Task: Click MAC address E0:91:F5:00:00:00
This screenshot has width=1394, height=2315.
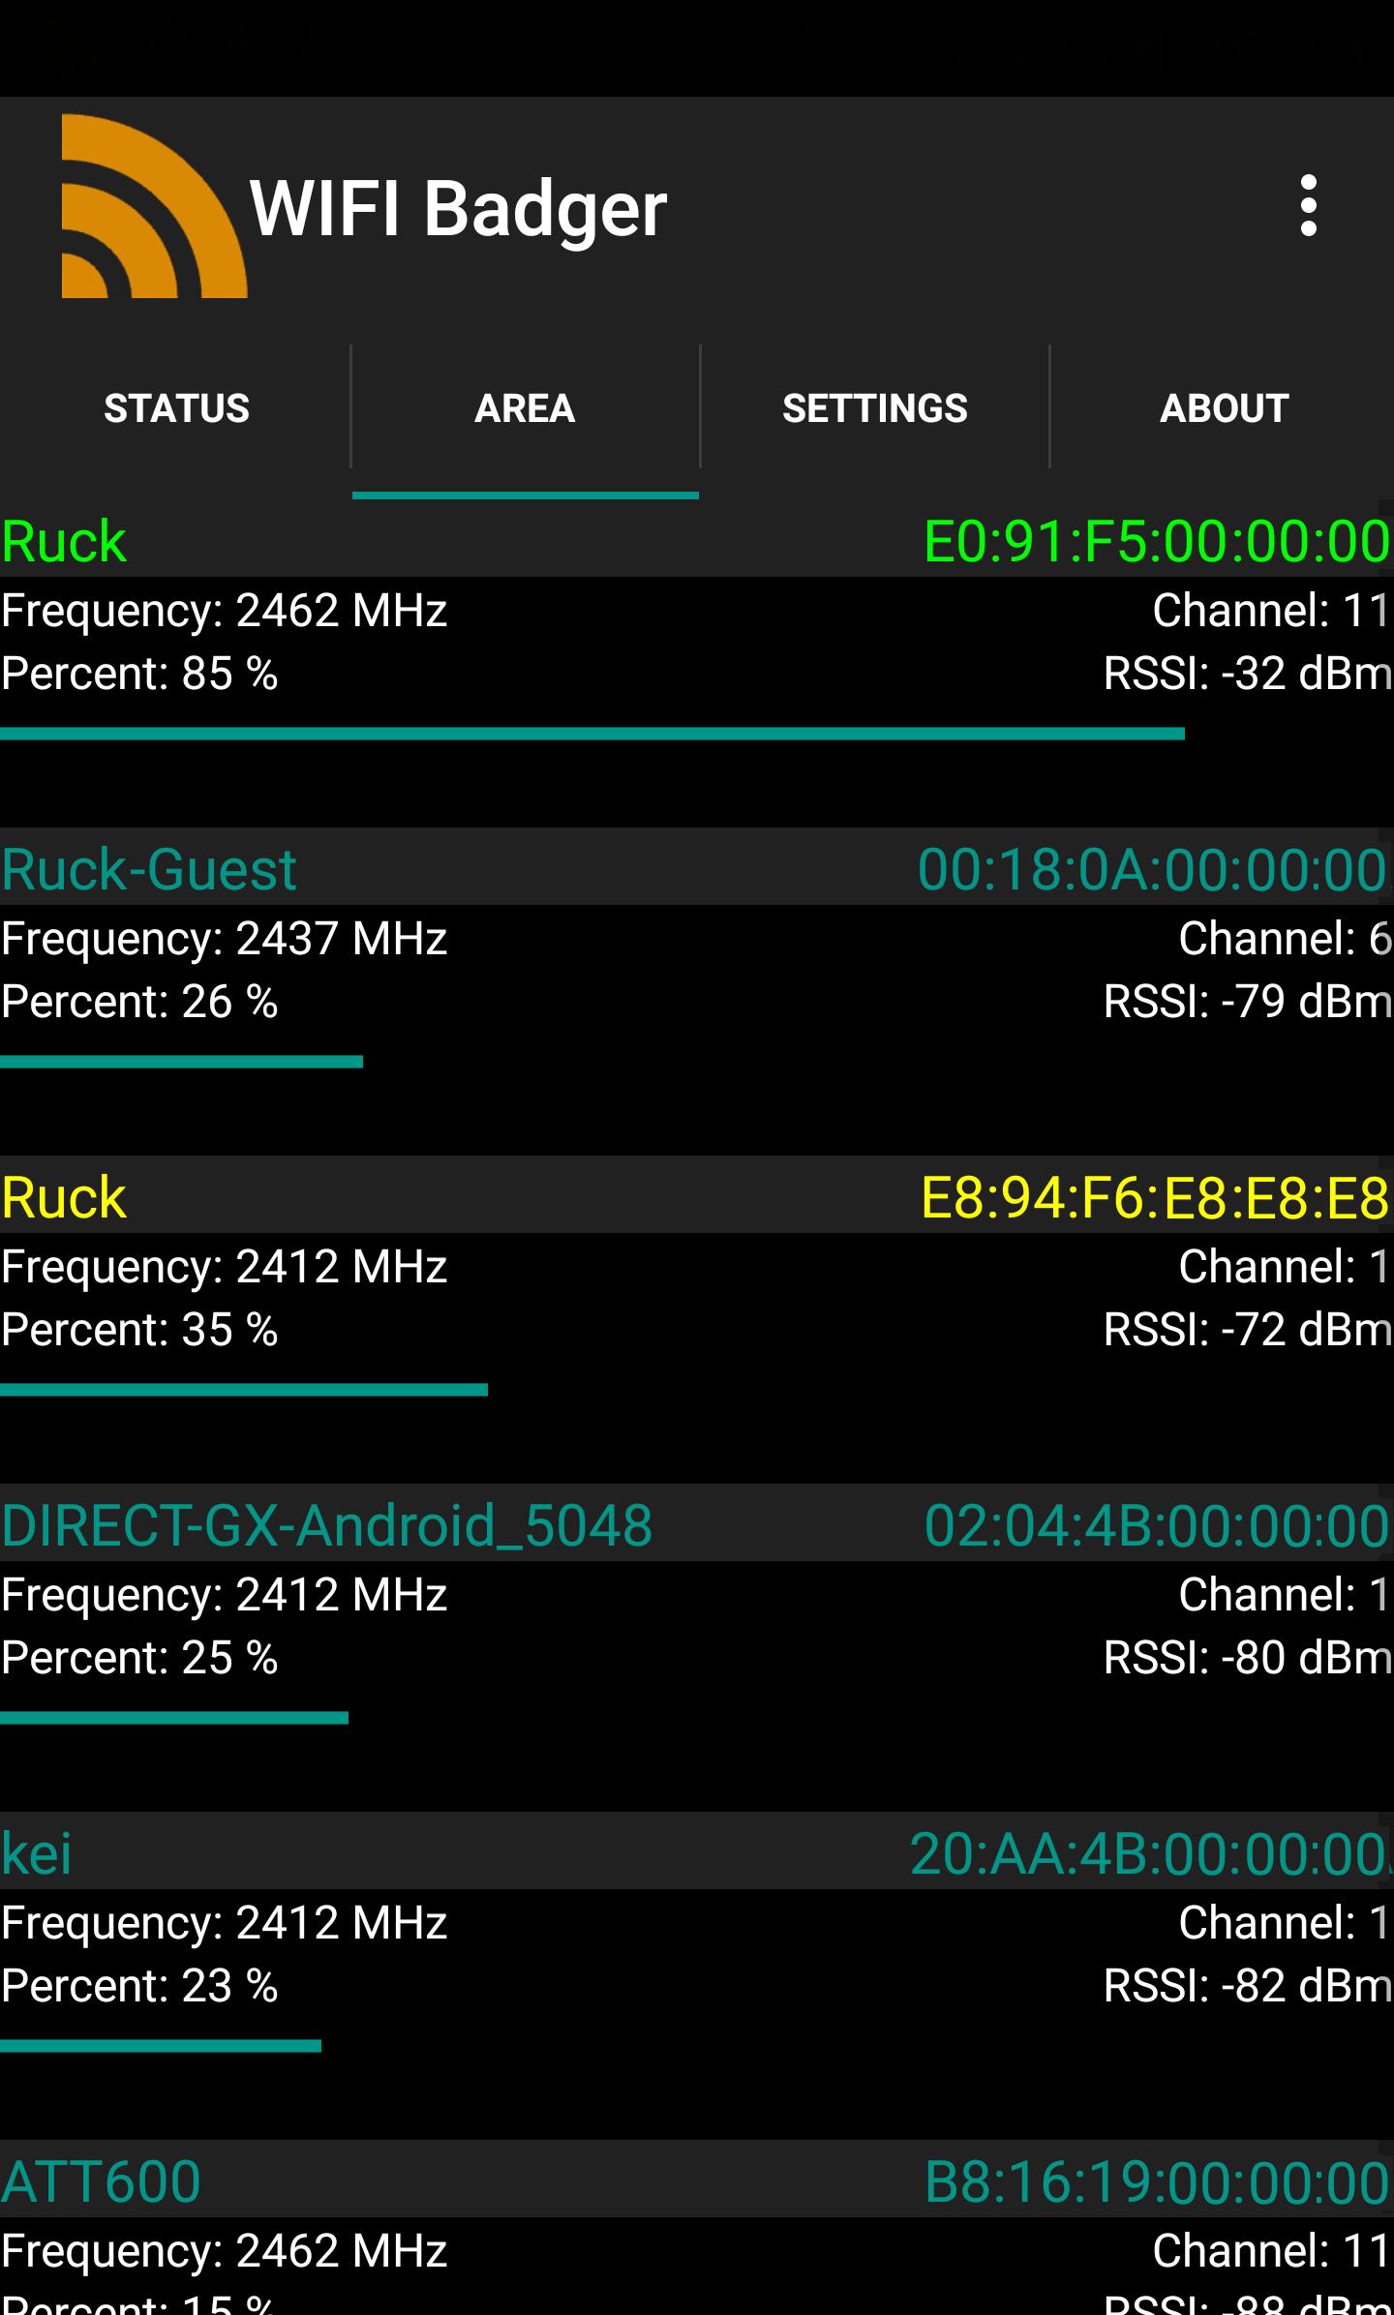Action: tap(1157, 541)
